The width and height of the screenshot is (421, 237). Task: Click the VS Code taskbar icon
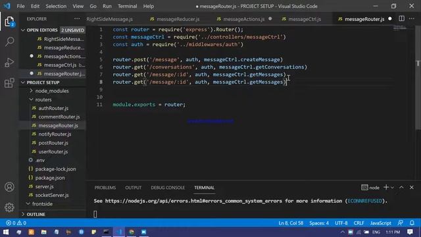coord(119,232)
